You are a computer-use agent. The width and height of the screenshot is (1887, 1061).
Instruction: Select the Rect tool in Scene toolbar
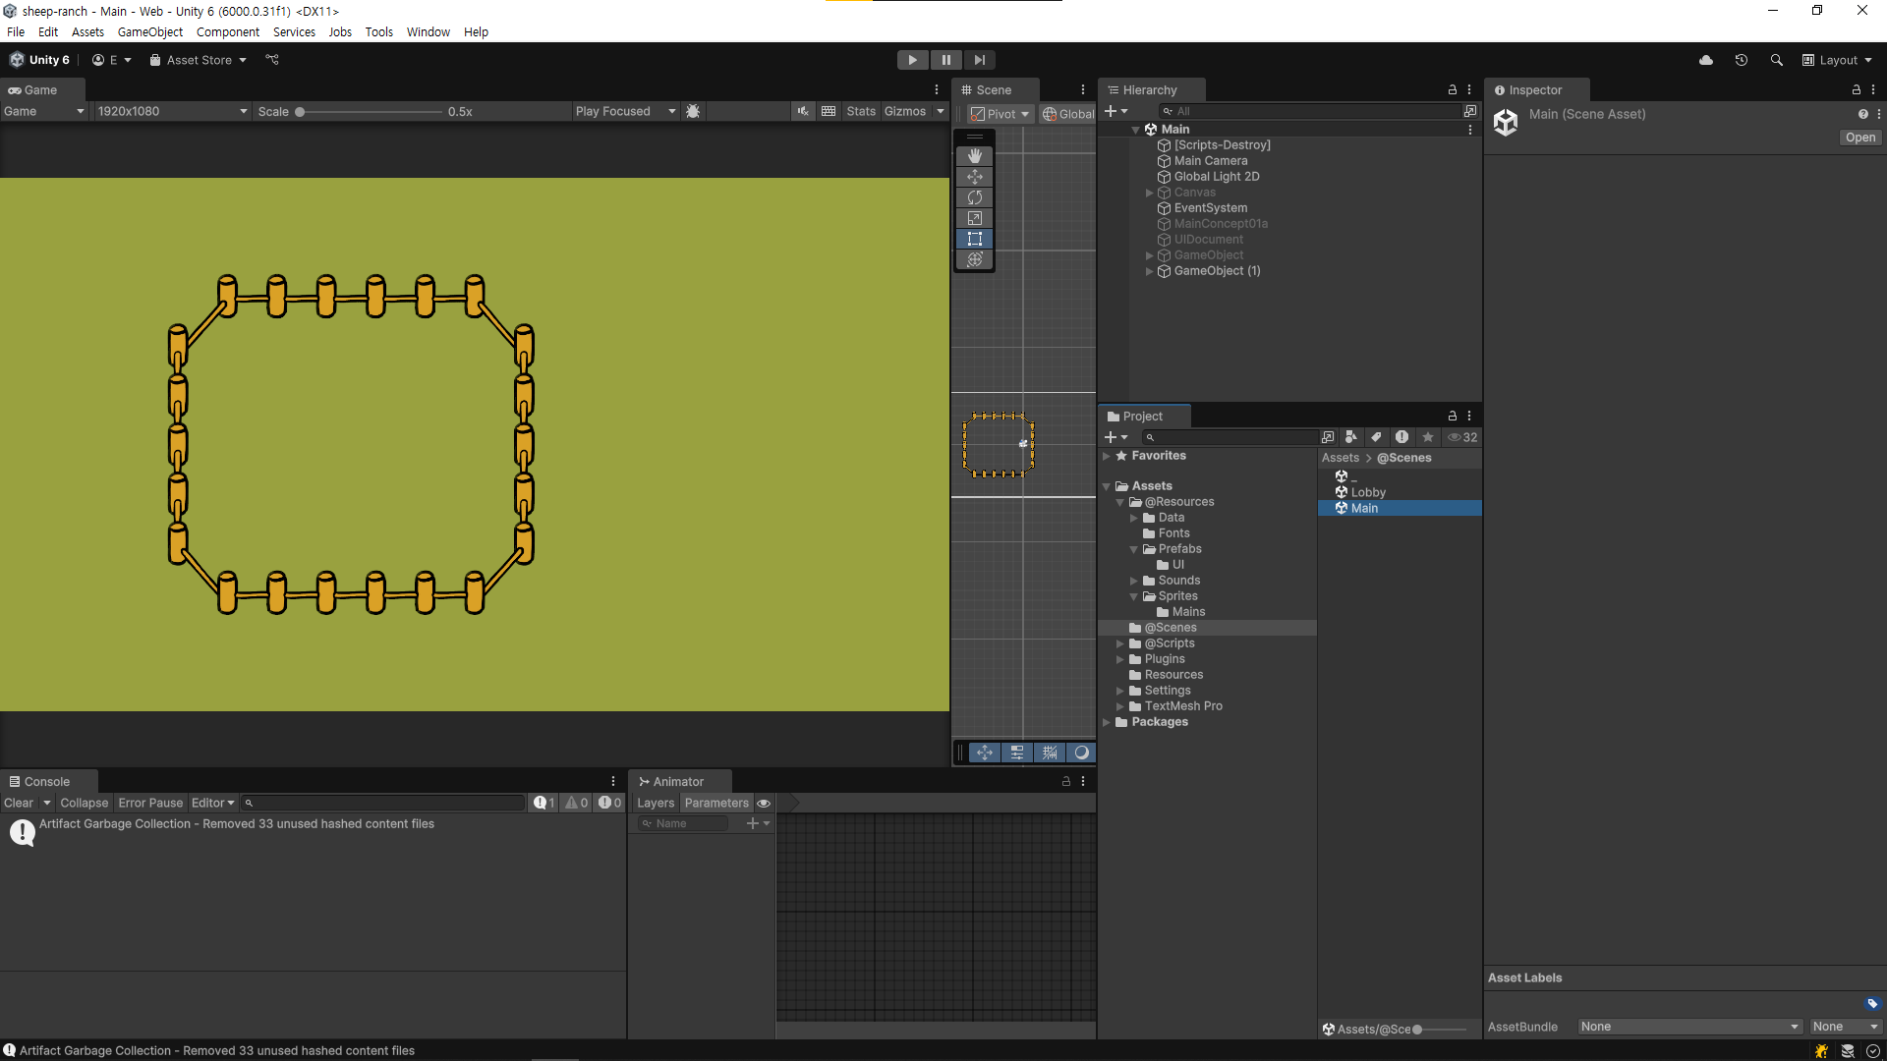(x=974, y=239)
